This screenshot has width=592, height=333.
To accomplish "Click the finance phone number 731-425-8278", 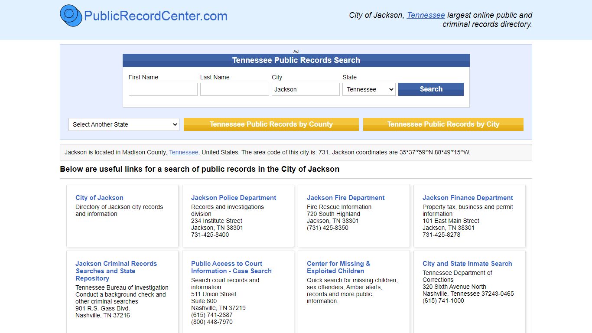I will point(442,235).
